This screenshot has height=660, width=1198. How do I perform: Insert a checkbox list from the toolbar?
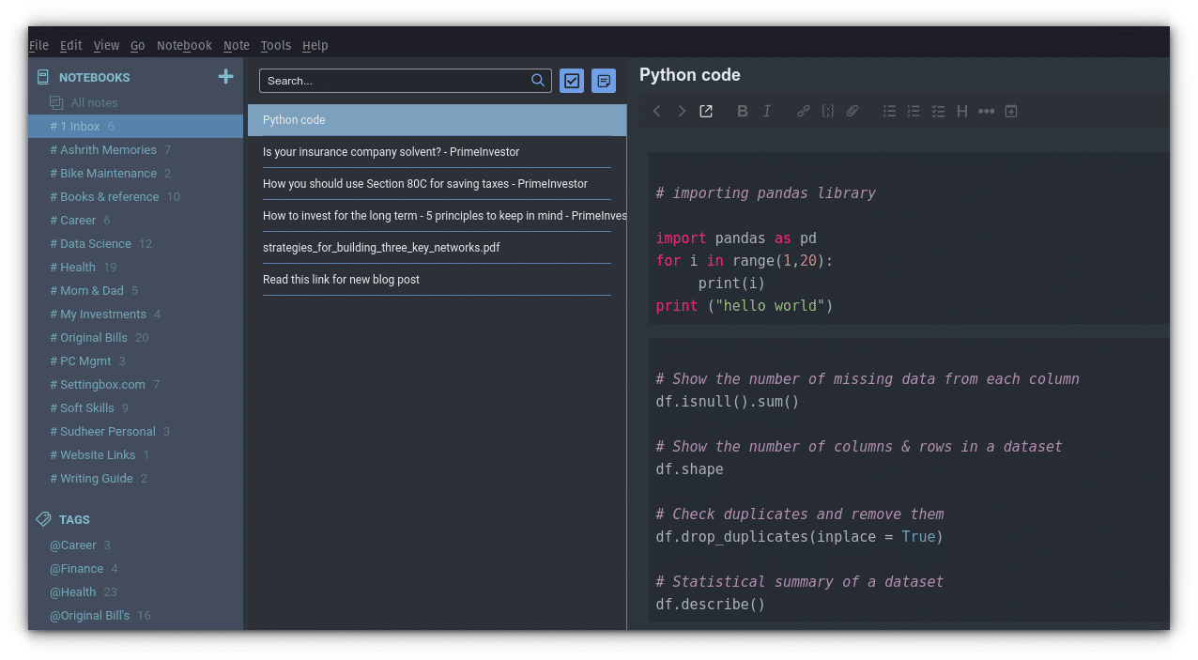(938, 111)
